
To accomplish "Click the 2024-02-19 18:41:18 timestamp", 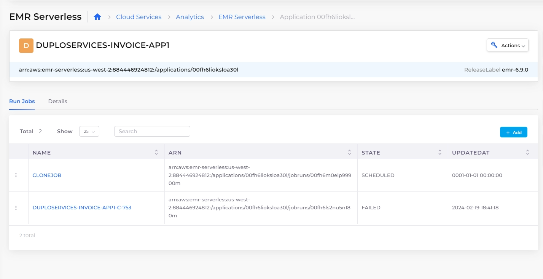I will 475,208.
